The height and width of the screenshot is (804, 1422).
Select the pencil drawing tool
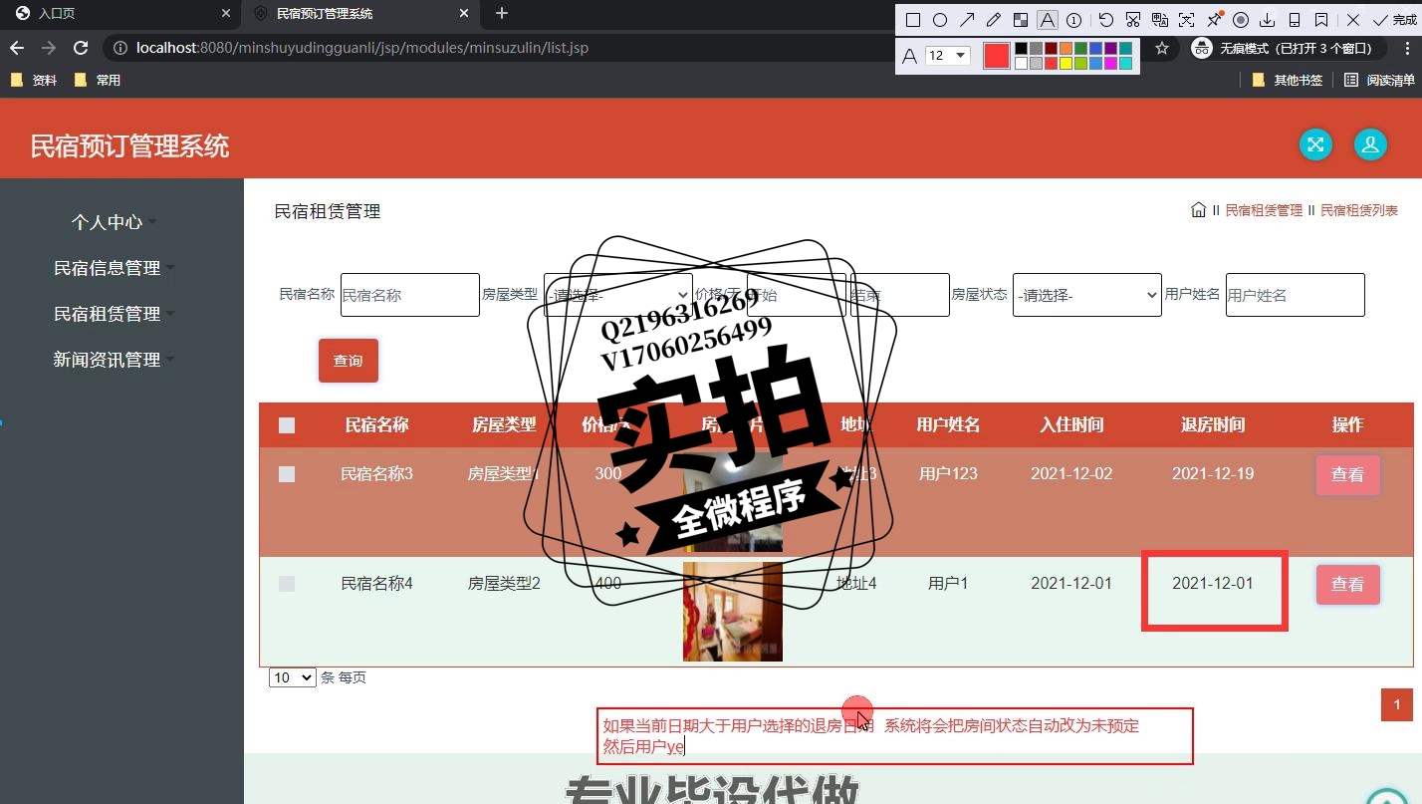point(993,20)
